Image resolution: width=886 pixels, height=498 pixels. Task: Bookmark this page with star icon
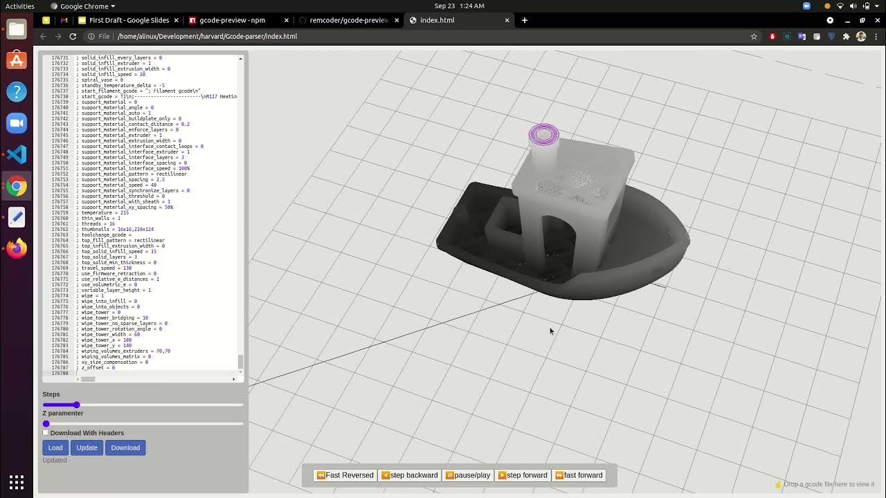tap(754, 36)
